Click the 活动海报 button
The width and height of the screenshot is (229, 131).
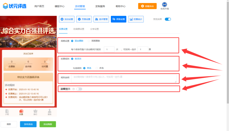pyautogui.click(x=48, y=124)
